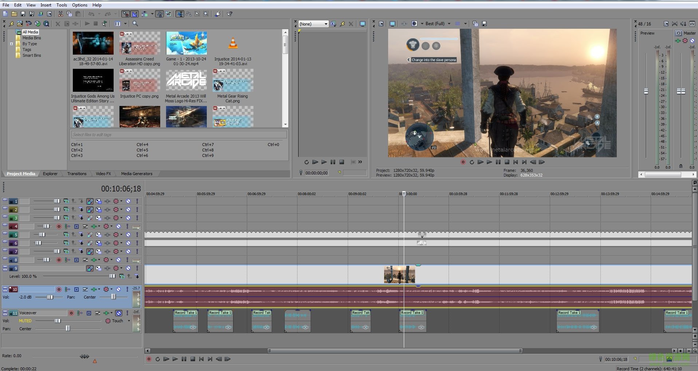Solo track 10
Screen dimensions: 698x371
[x=127, y=289]
